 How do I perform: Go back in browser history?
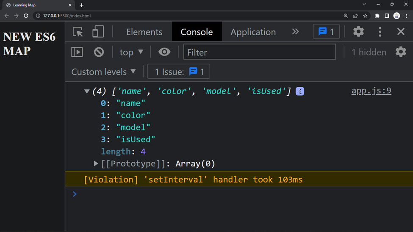[7, 16]
